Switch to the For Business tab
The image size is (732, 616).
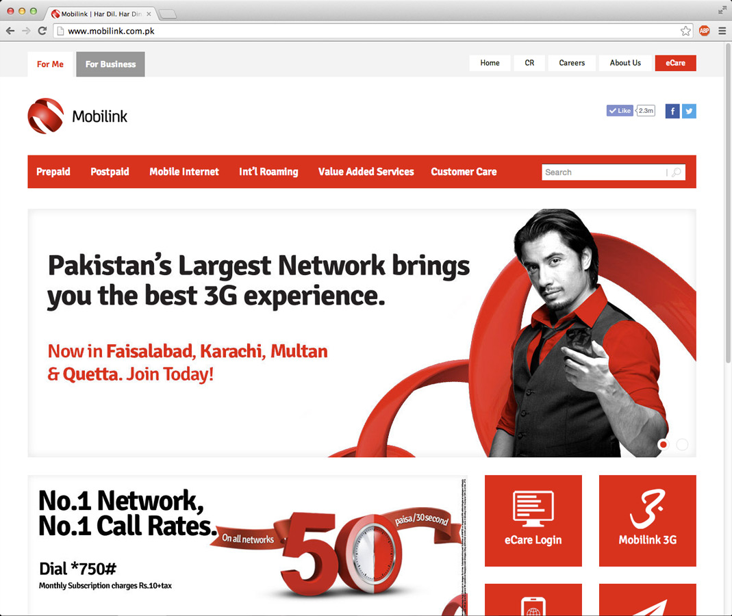111,64
